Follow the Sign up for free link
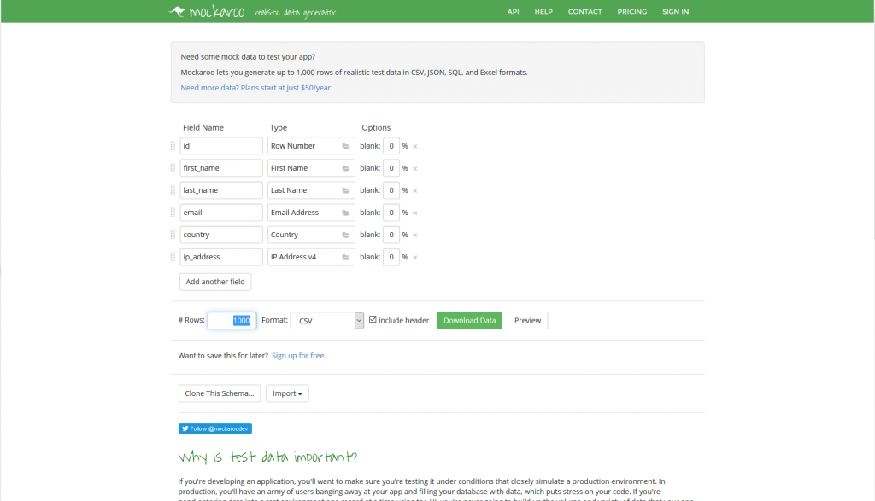The width and height of the screenshot is (875, 501). point(298,355)
